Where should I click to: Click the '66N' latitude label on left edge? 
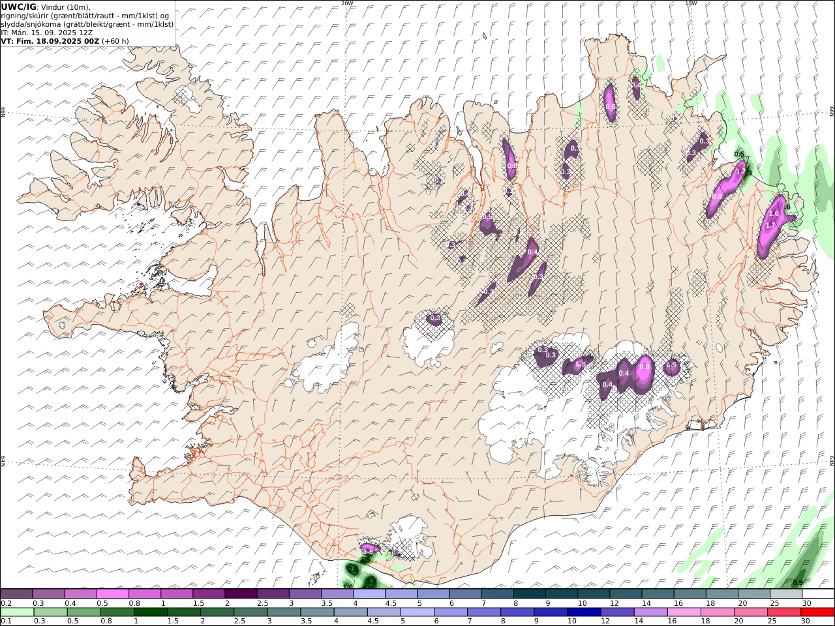pos(3,112)
